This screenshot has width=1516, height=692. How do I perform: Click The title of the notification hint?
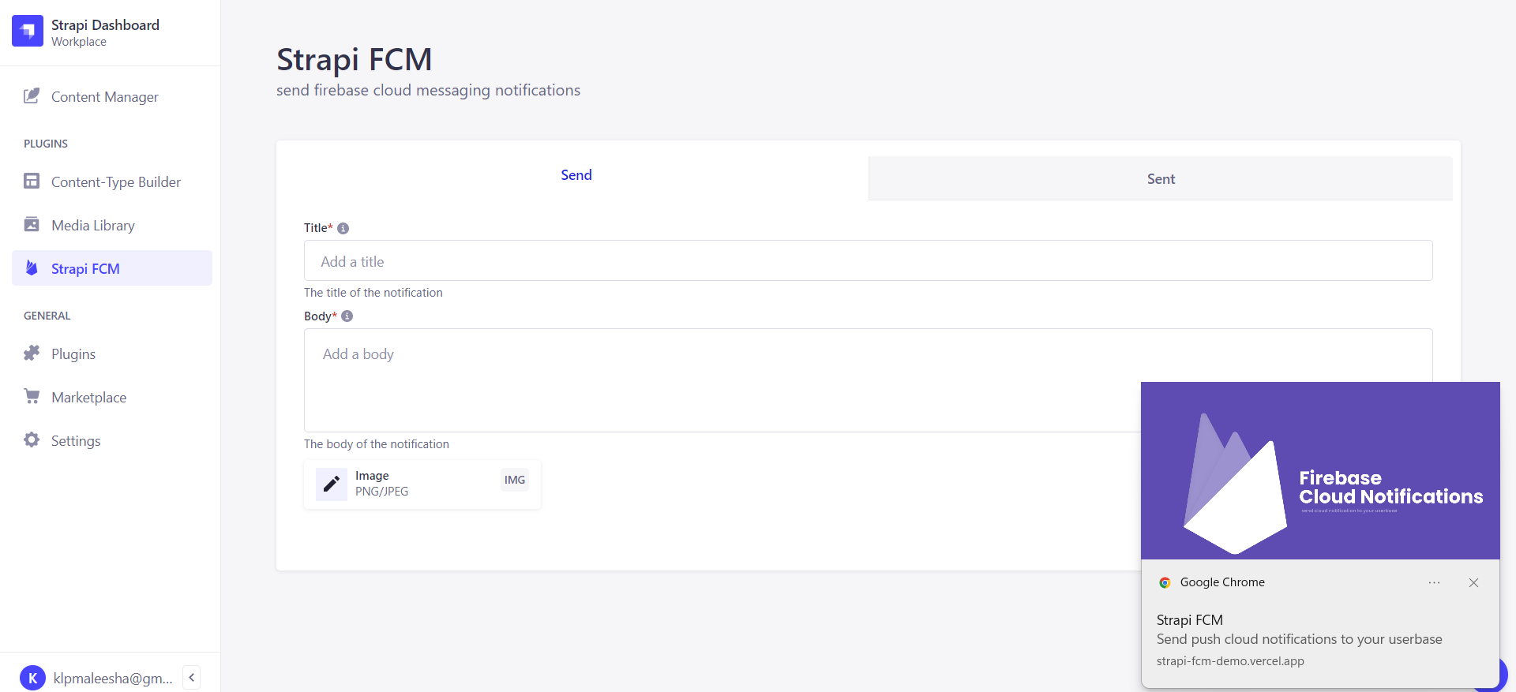pyautogui.click(x=373, y=293)
